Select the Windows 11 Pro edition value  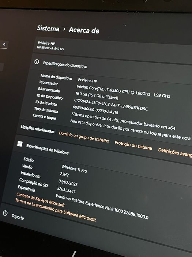tap(74, 169)
